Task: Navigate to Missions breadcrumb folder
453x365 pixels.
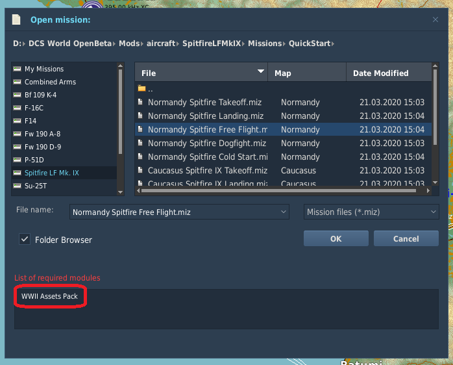Action: [265, 44]
